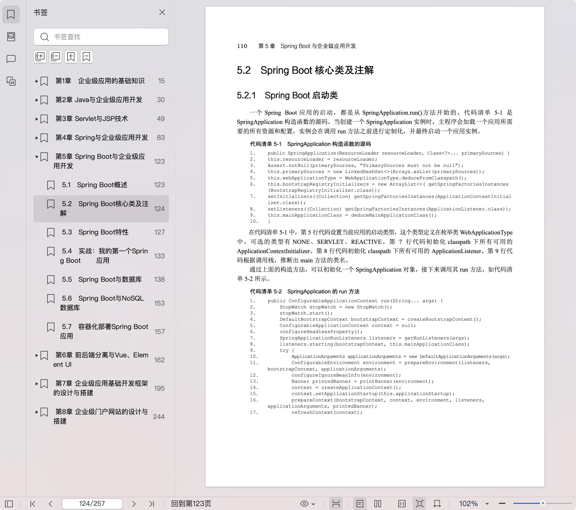Image resolution: width=576 pixels, height=510 pixels.
Task: Click the zoom out minus button
Action: coord(502,504)
